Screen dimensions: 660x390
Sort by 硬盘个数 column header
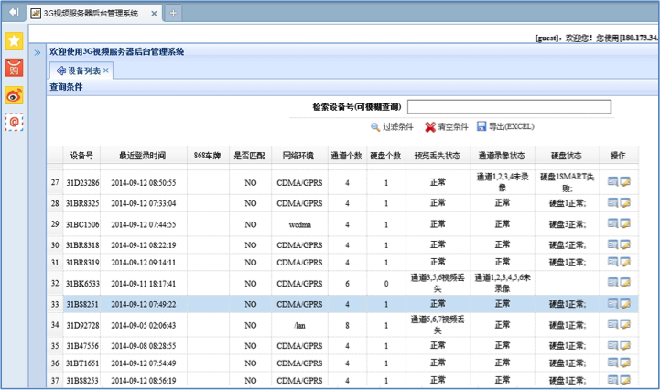tap(385, 156)
